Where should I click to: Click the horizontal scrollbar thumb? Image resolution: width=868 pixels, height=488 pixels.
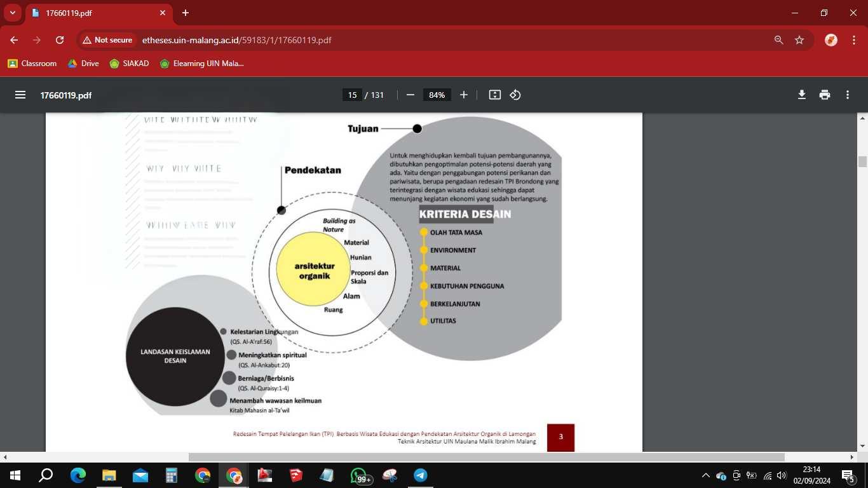pyautogui.click(x=487, y=457)
